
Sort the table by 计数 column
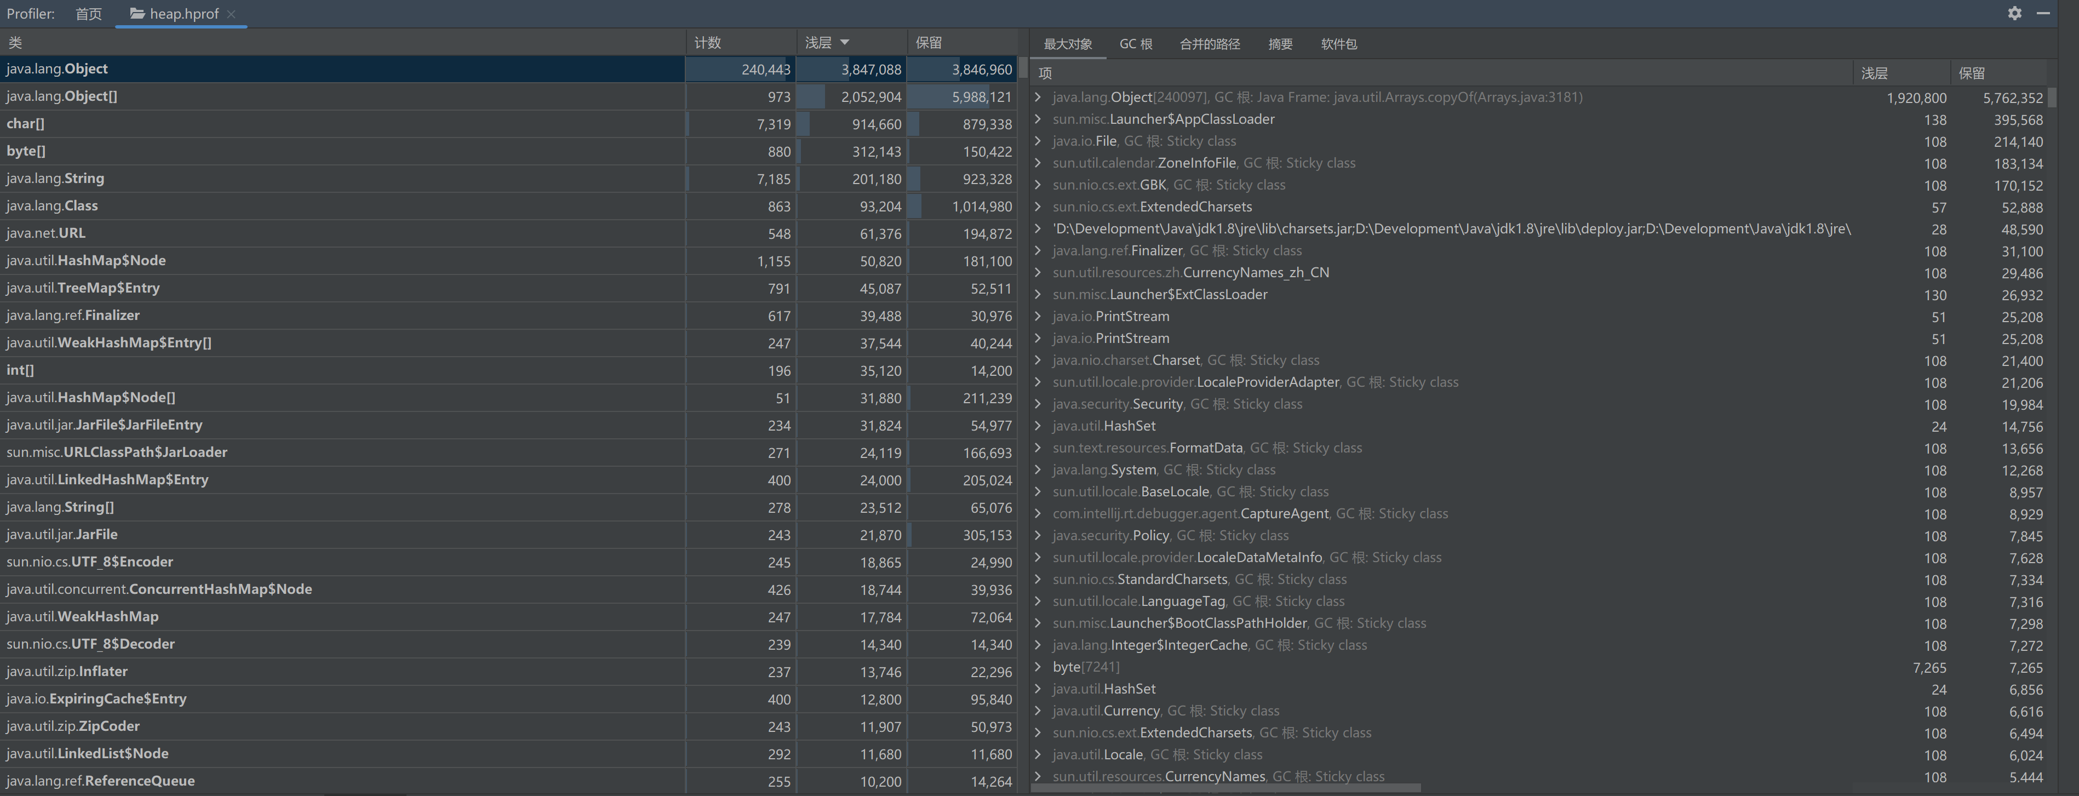coord(708,42)
